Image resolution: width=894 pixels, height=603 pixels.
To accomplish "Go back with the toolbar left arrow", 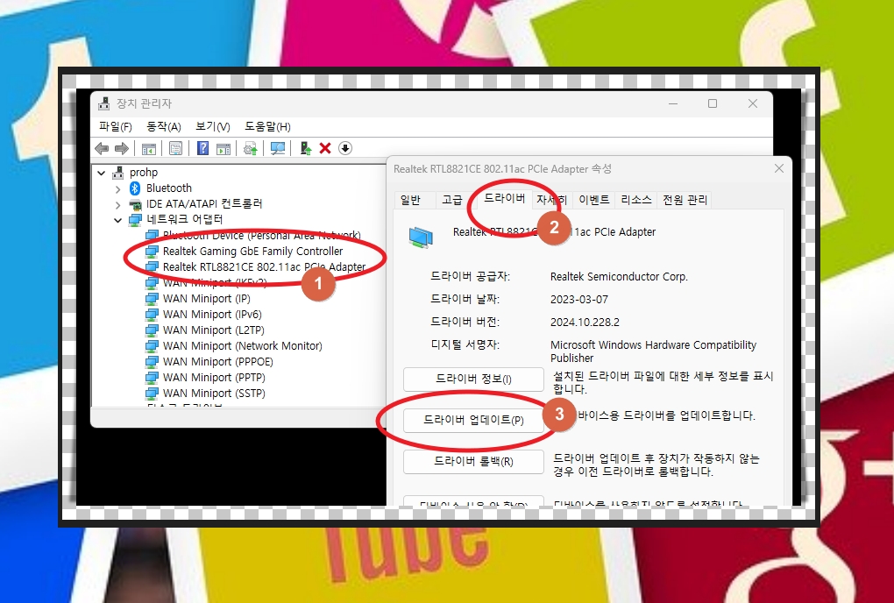I will (102, 149).
